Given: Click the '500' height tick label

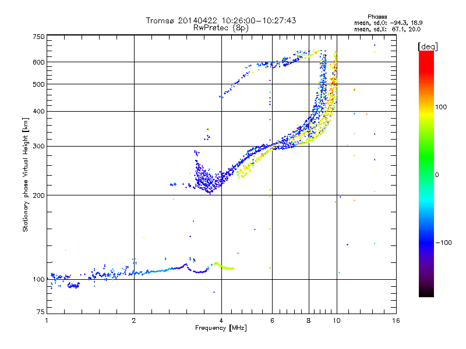Looking at the screenshot, I should point(38,84).
